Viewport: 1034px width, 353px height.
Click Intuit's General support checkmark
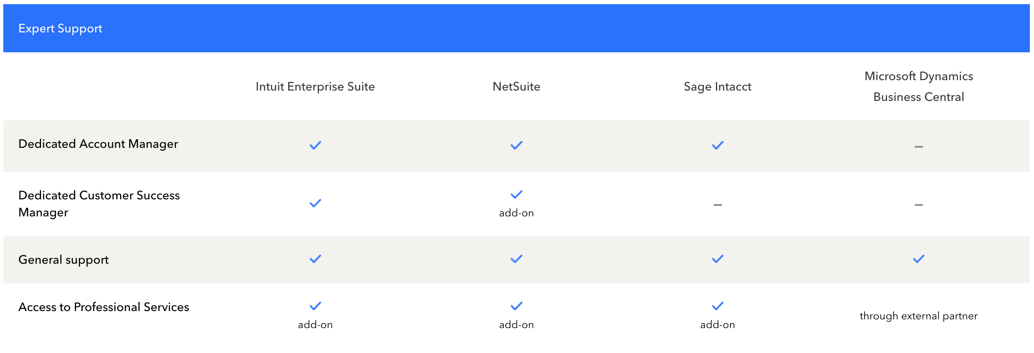click(x=315, y=259)
